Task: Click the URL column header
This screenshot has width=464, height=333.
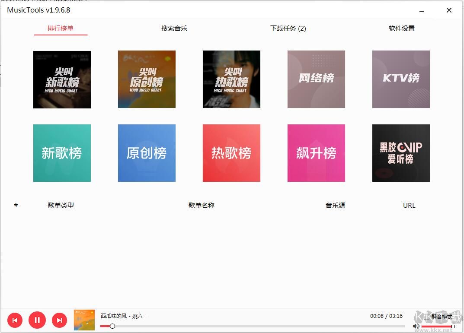Action: pyautogui.click(x=409, y=205)
